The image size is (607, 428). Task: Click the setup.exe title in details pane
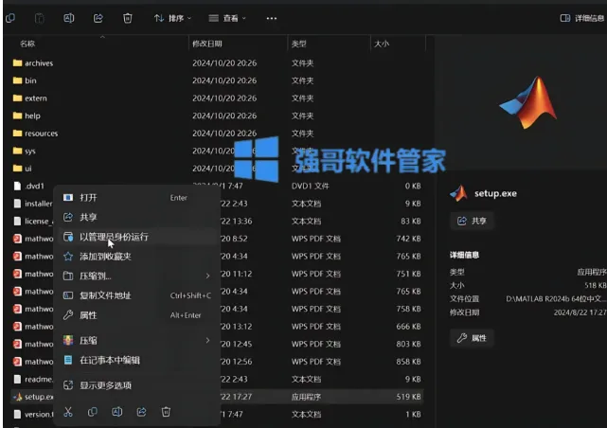495,193
